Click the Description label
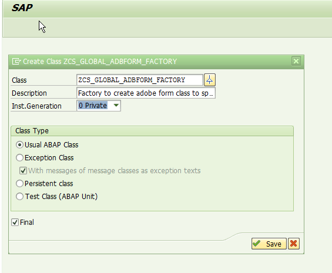The width and height of the screenshot is (332, 273). click(29, 93)
